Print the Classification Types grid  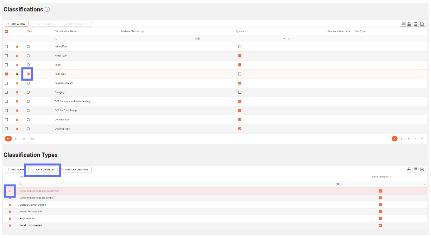point(409,169)
